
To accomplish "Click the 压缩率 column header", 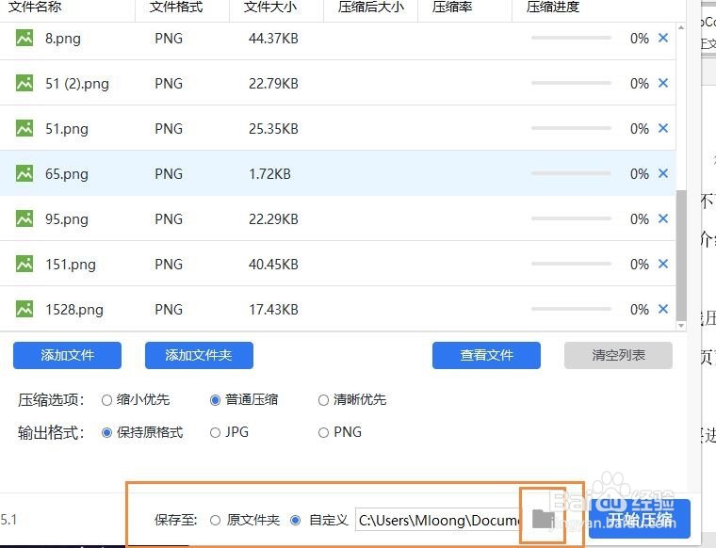I will pyautogui.click(x=452, y=7).
